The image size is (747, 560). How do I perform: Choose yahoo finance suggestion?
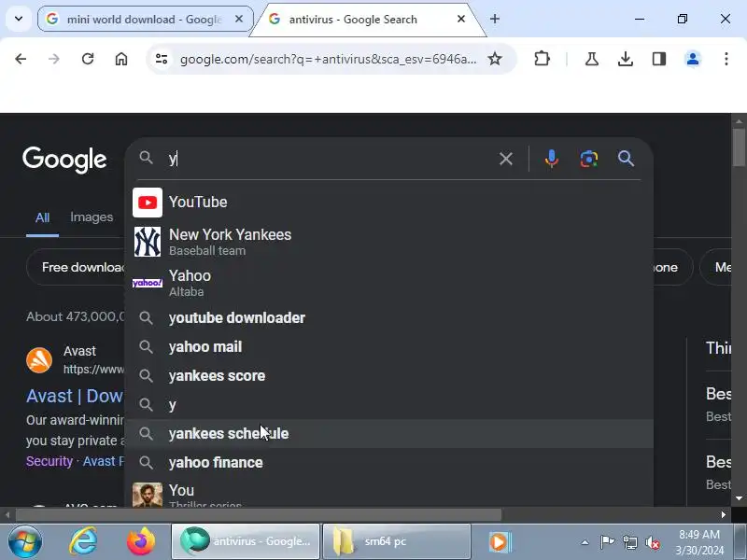(x=388, y=462)
